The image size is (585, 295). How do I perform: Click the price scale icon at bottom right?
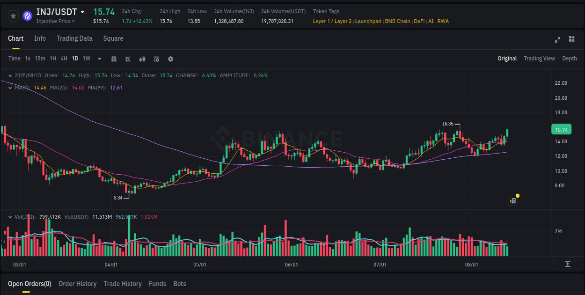click(567, 265)
